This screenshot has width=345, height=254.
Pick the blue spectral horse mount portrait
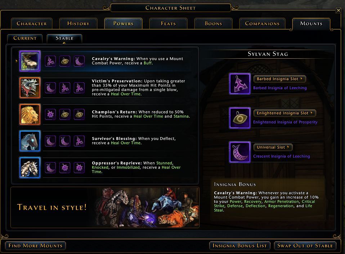pos(30,141)
